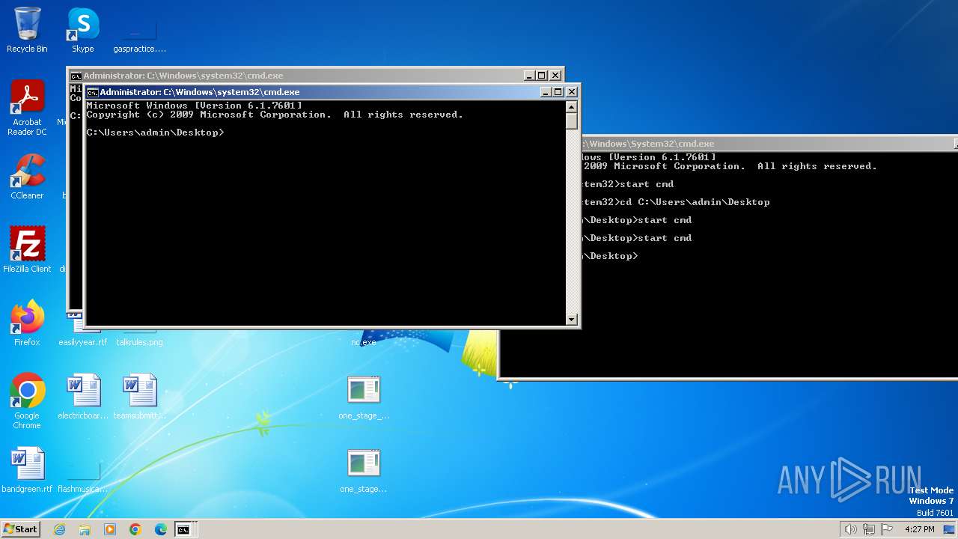Select the upper one_stage desktop file
Image resolution: width=958 pixels, height=539 pixels.
pos(364,397)
